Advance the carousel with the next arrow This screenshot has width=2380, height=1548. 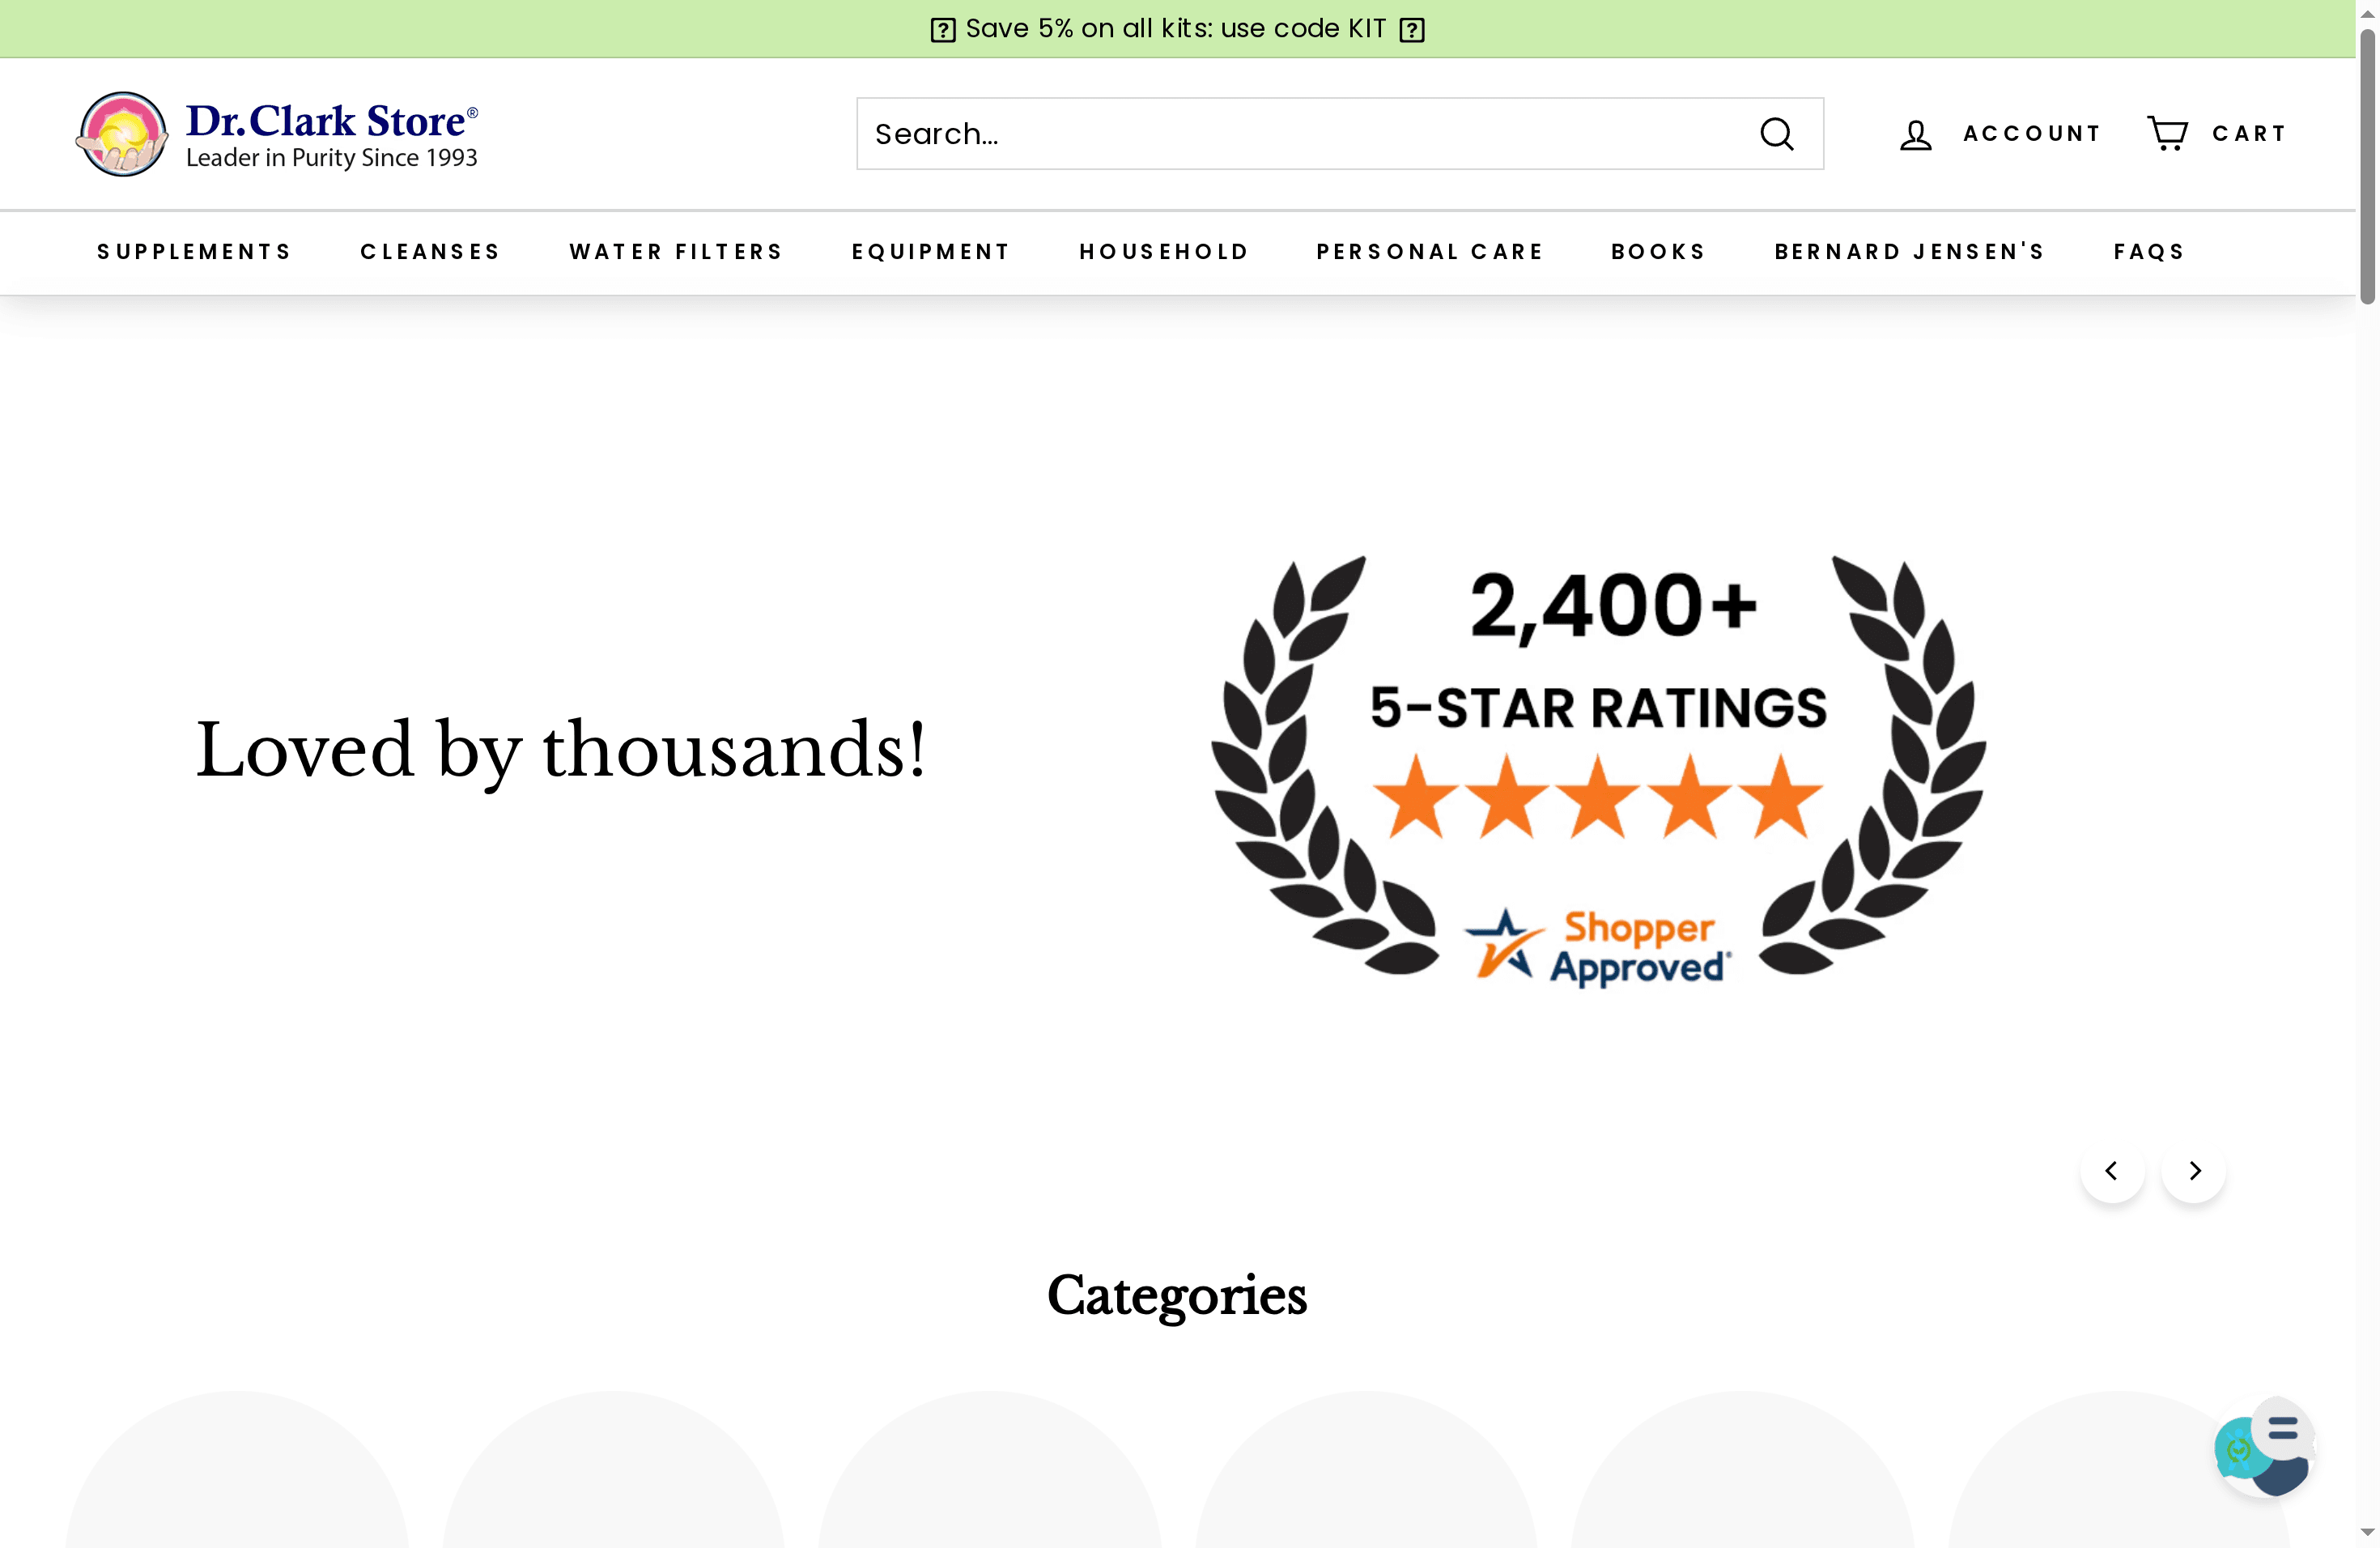[2193, 1170]
